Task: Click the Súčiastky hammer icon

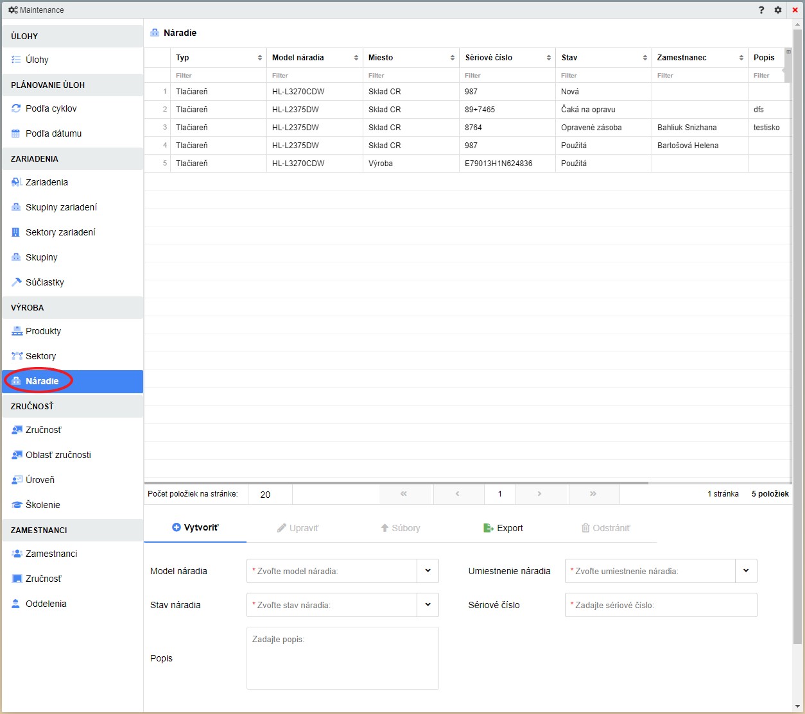Action: coord(16,282)
